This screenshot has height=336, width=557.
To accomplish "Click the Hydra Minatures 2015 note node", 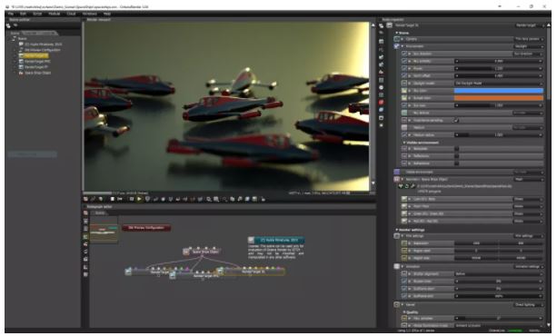I will [276, 240].
